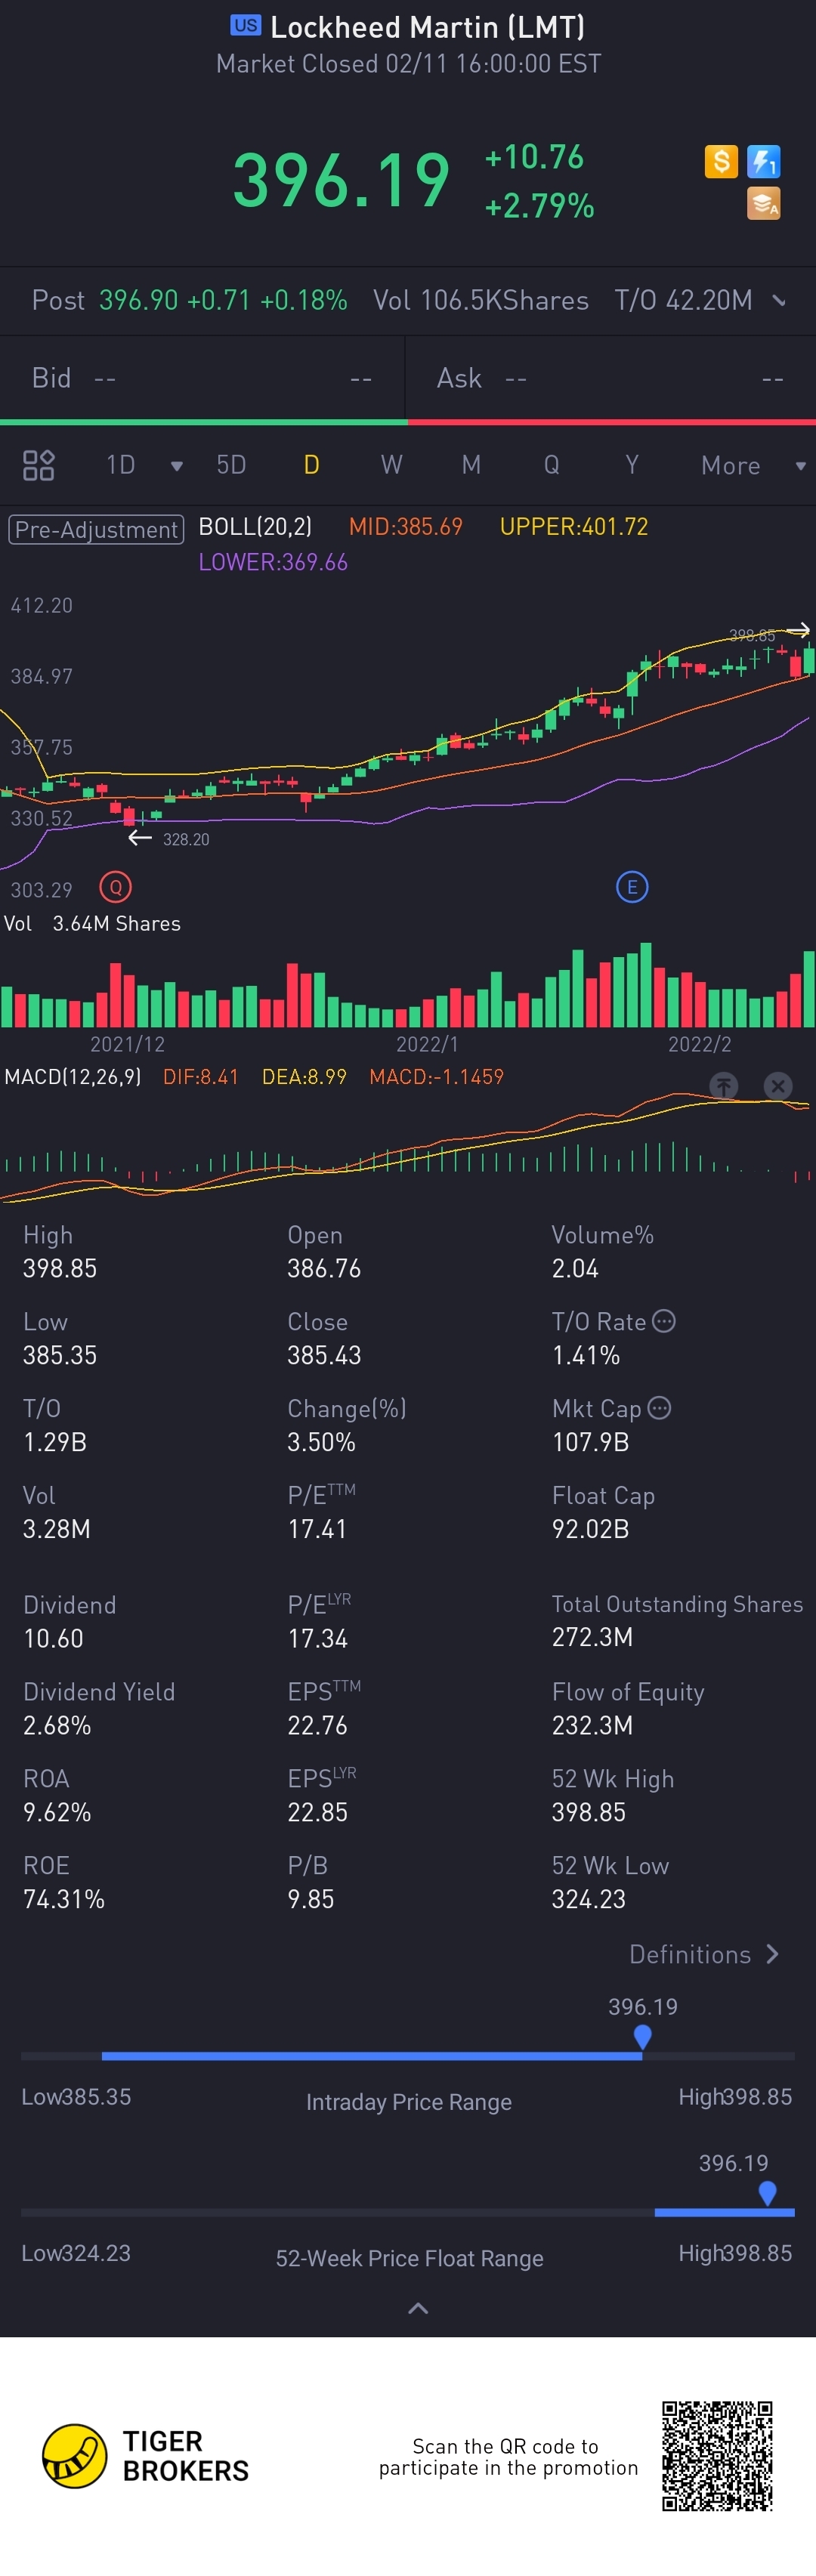This screenshot has height=2576, width=816.
Task: Open the T/O Rate info icon
Action: tap(664, 1321)
